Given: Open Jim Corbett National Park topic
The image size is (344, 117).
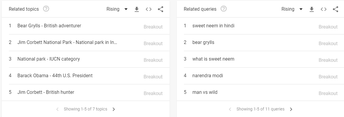Looking at the screenshot, I should point(89,42).
